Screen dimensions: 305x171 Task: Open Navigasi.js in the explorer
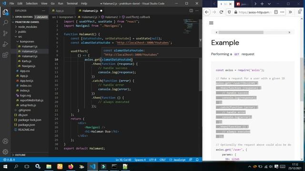pos(29,66)
